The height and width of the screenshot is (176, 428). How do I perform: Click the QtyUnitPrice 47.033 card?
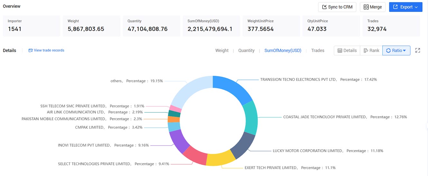point(331,26)
